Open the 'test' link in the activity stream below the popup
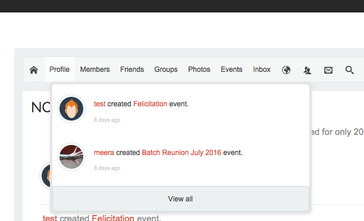364x221 pixels. (50, 218)
